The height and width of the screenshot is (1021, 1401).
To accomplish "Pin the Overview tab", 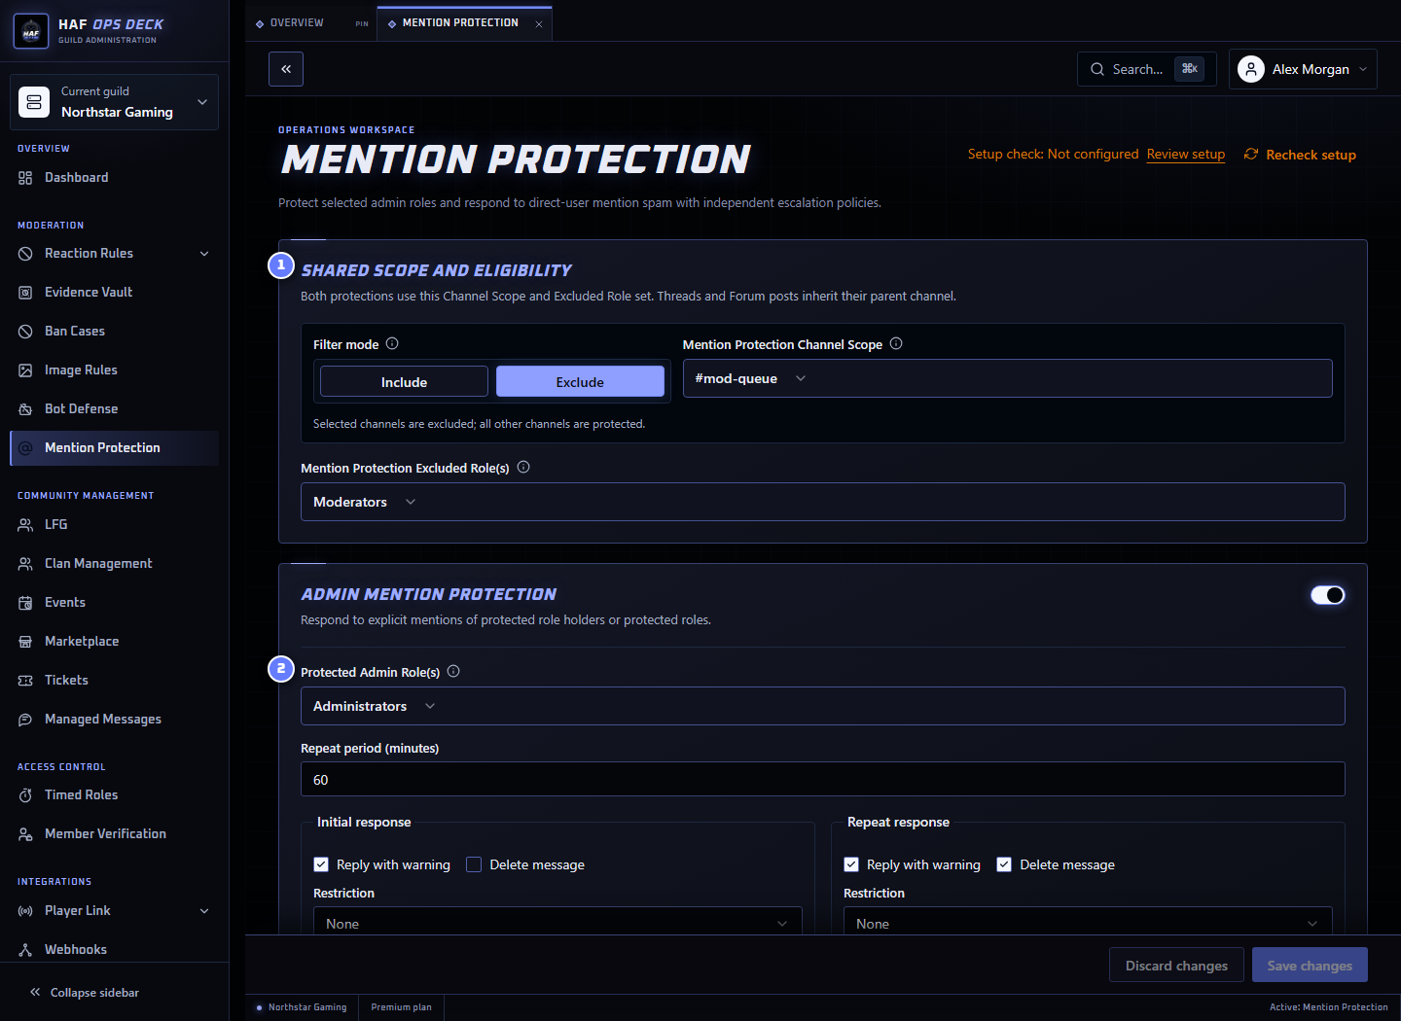I will coord(362,23).
